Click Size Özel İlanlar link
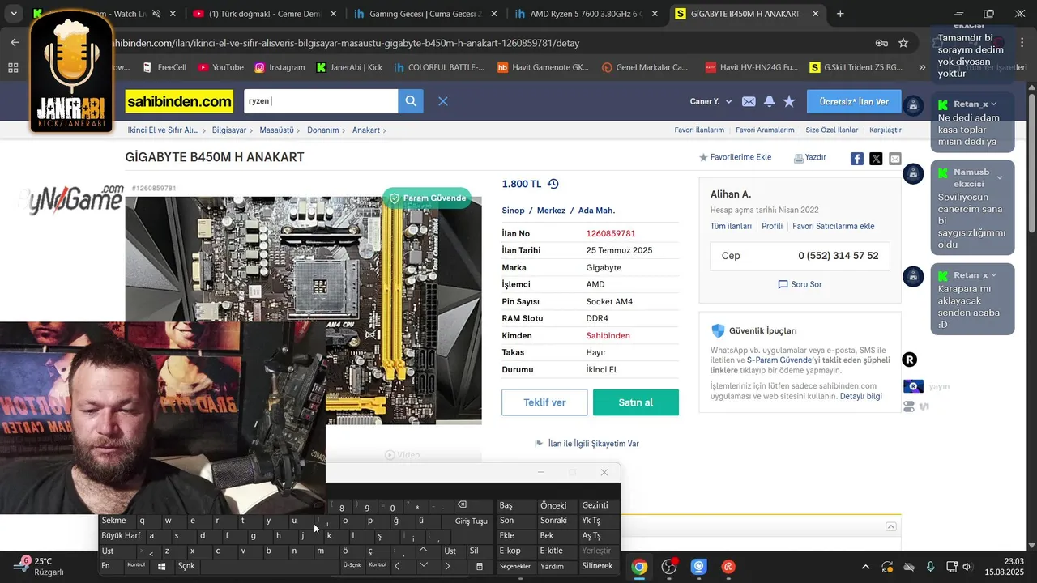Viewport: 1037px width, 583px height. (831, 130)
